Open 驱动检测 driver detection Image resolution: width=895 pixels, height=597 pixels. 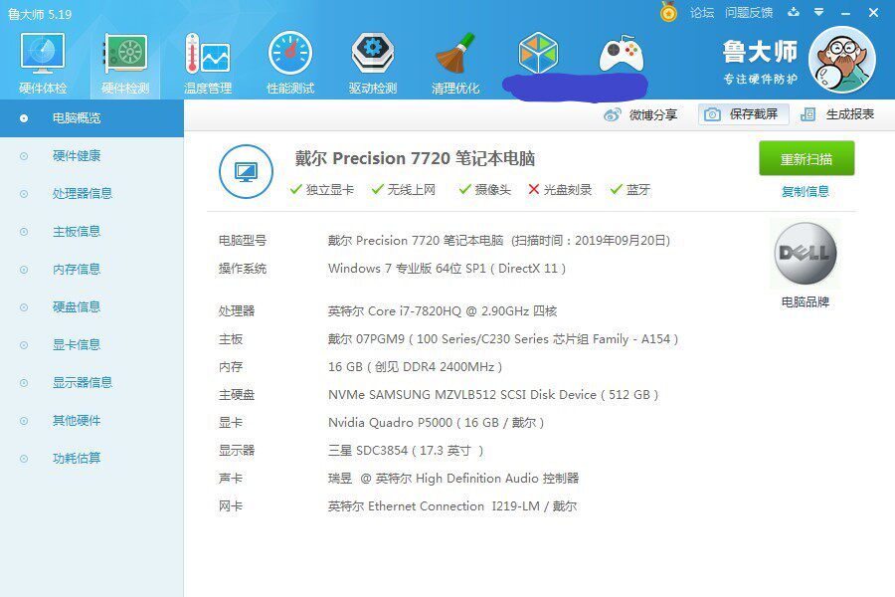click(373, 63)
